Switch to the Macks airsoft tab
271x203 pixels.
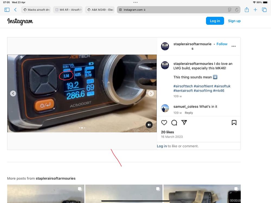click(x=36, y=10)
